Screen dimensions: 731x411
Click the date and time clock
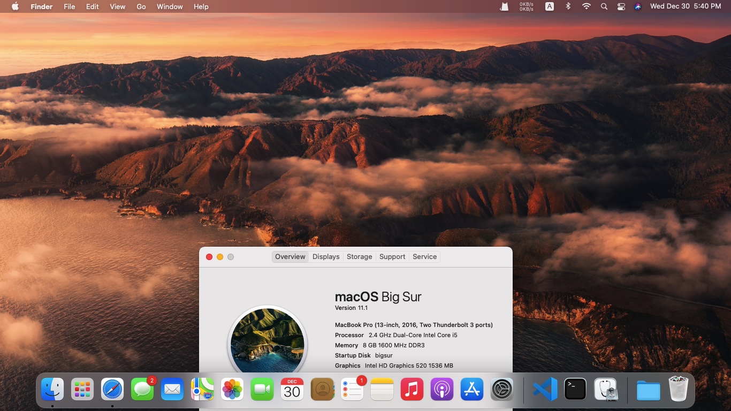(x=686, y=6)
